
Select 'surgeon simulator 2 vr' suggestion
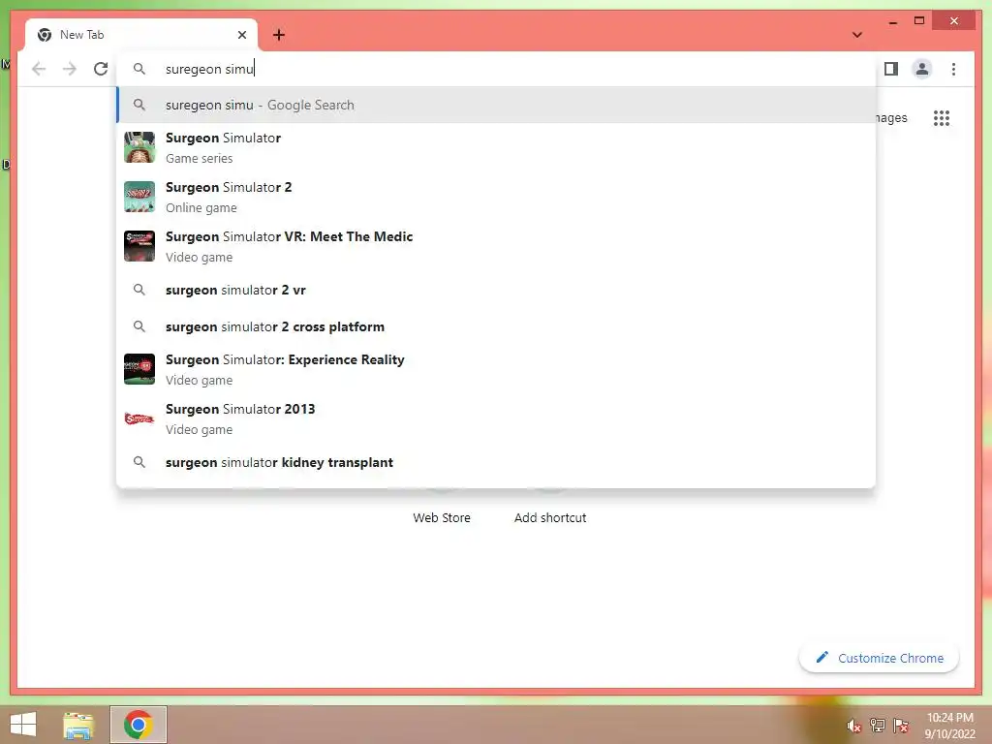pos(497,290)
